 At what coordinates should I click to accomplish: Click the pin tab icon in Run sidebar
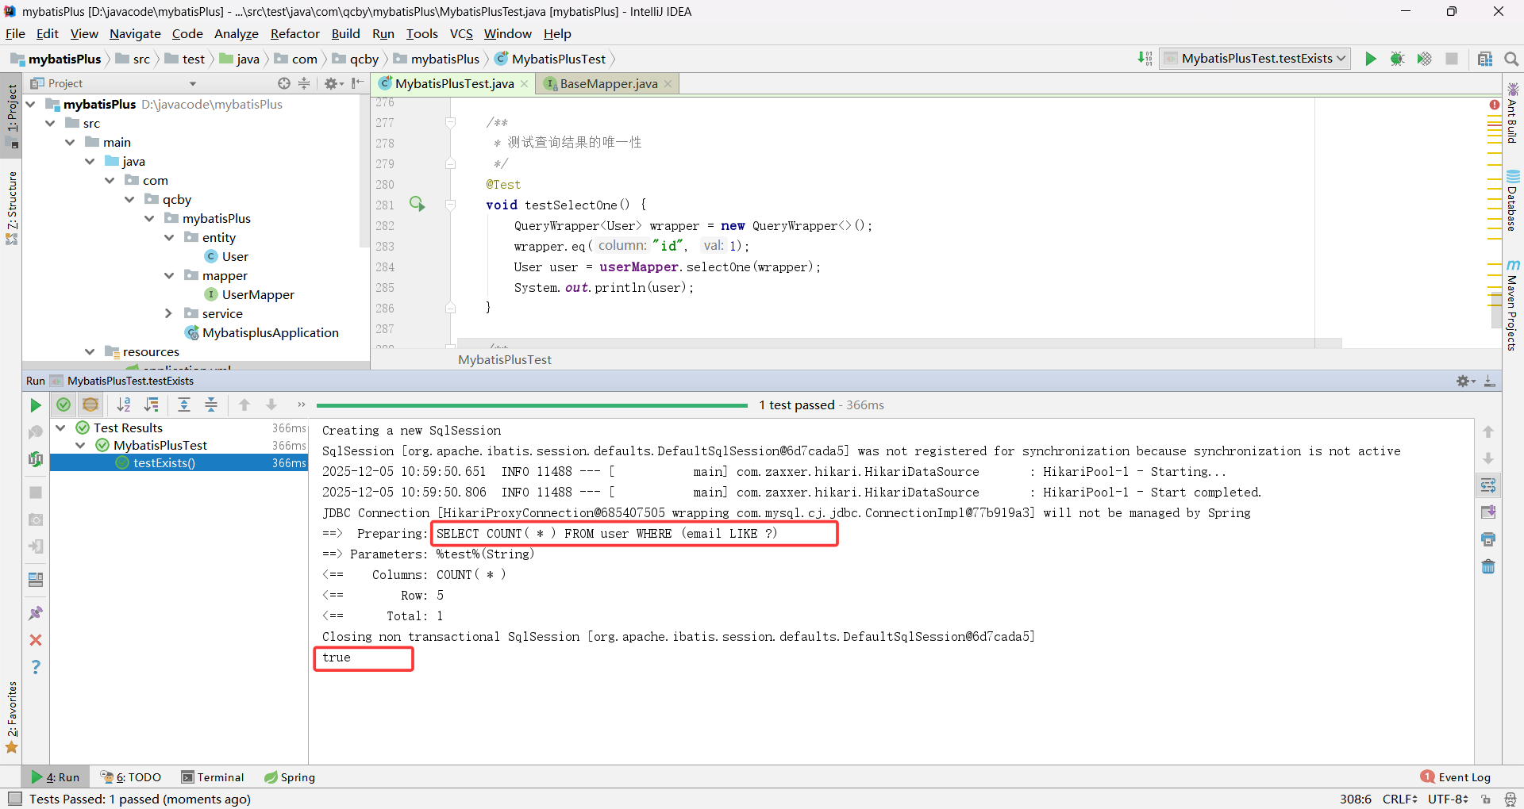point(36,613)
